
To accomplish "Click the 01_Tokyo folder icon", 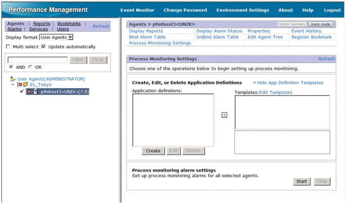I will [x=25, y=85].
